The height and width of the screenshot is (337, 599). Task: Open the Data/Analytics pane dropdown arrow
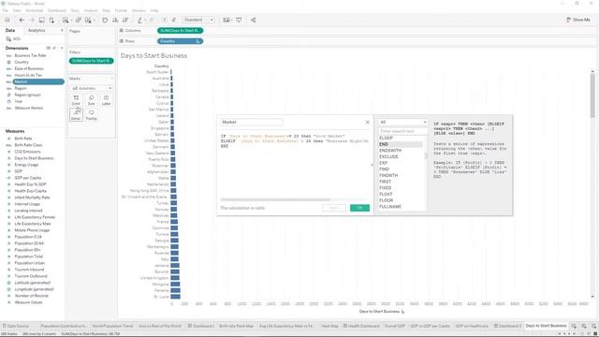(x=62, y=30)
